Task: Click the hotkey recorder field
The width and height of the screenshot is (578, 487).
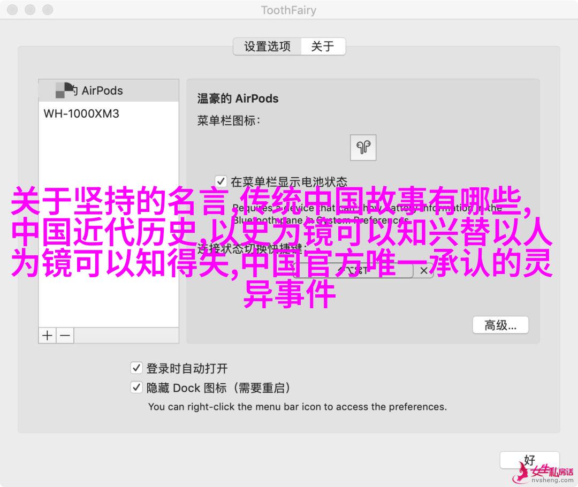Action: [x=354, y=271]
